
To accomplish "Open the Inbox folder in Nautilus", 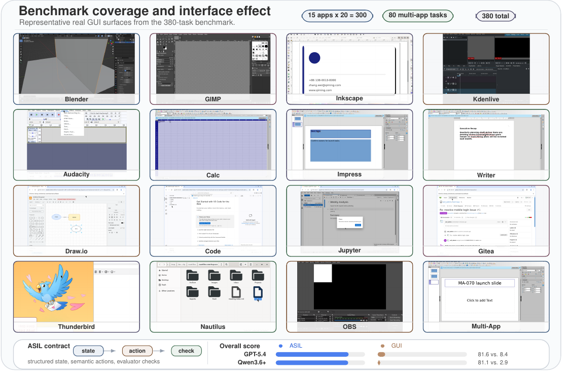I will tap(236, 276).
